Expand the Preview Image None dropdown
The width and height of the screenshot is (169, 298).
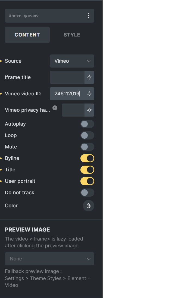[x=49, y=259]
